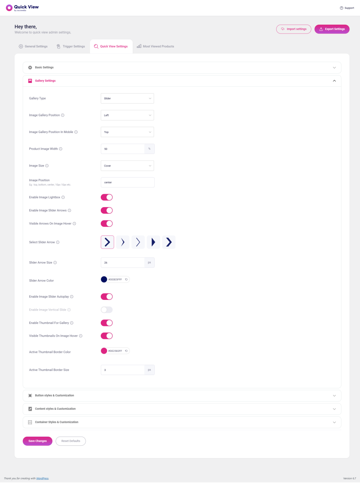This screenshot has width=360, height=483.
Task: Expand the Button styles & Customization section
Action: (x=182, y=396)
